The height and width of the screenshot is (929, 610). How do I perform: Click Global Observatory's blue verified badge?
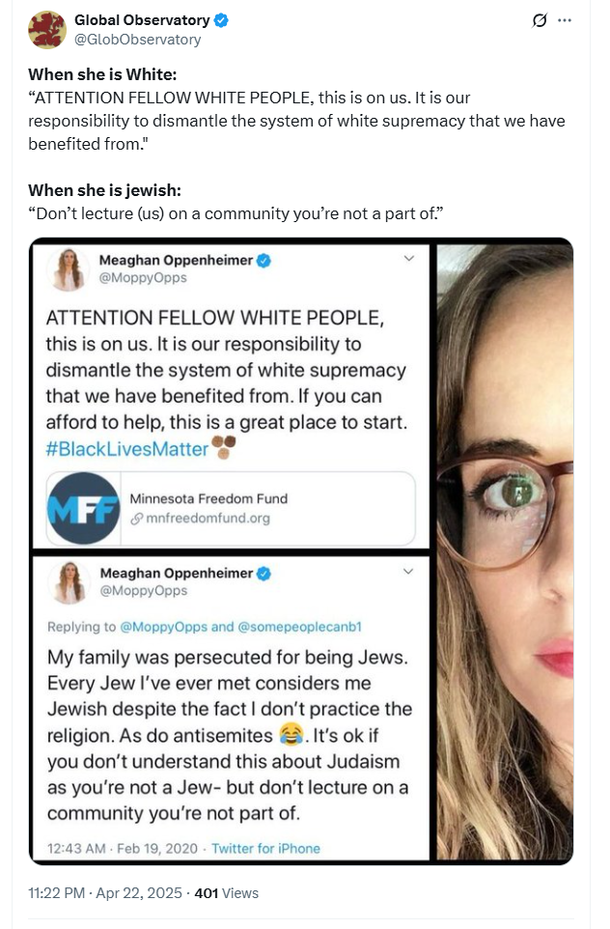(x=221, y=20)
